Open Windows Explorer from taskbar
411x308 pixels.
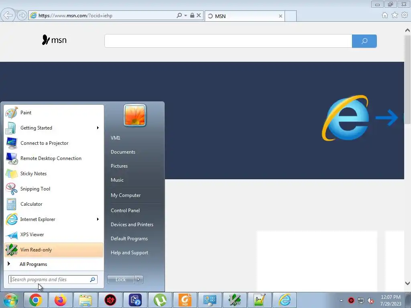[85, 300]
